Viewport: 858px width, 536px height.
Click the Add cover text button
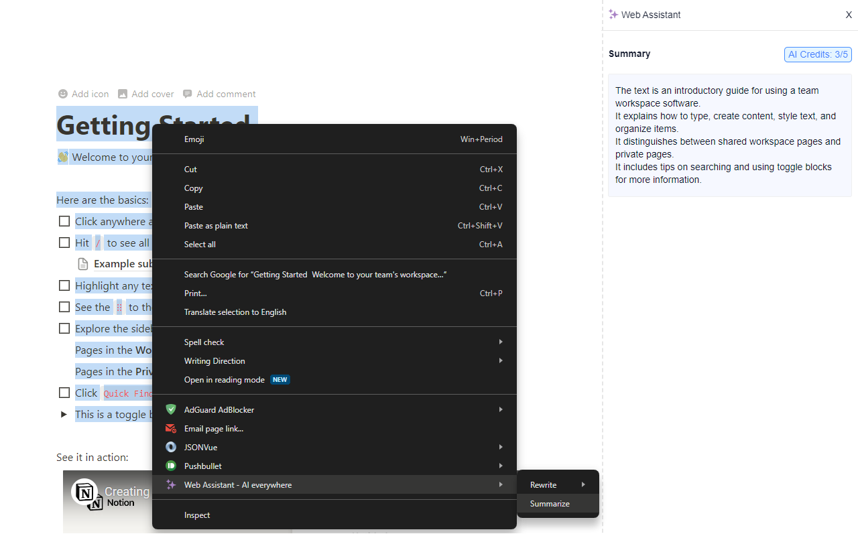tap(153, 94)
